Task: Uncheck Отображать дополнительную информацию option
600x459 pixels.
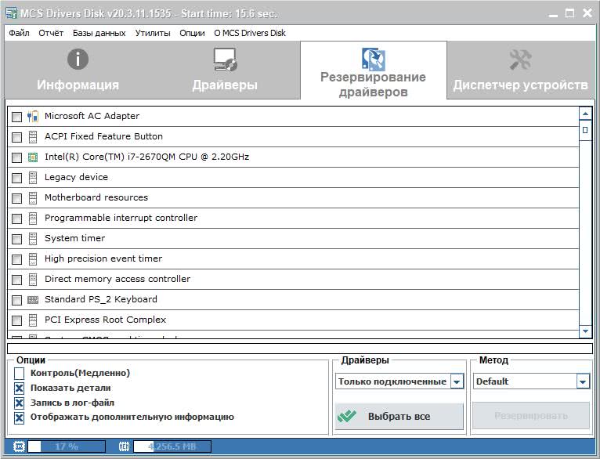Action: (19, 417)
